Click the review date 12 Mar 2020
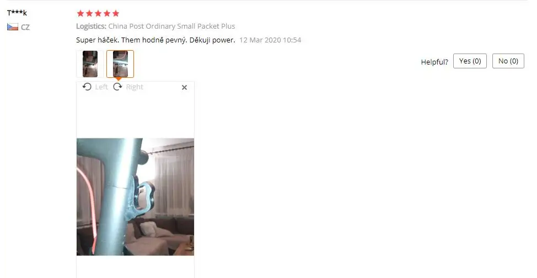537x278 pixels. (260, 40)
